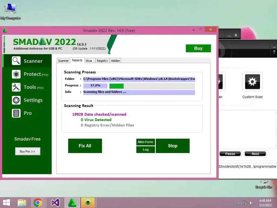This screenshot has width=277, height=208.
Task: Switch to yellow shield antivirus taskbar icon
Action: tap(88, 203)
